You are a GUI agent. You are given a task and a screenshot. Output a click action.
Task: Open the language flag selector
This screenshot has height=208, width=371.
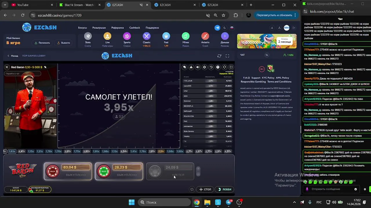click(232, 28)
